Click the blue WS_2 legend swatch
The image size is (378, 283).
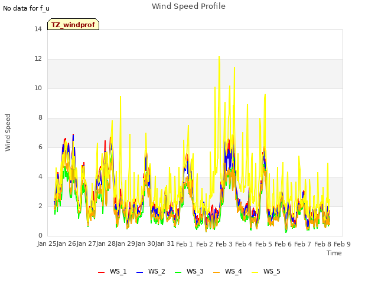point(140,272)
